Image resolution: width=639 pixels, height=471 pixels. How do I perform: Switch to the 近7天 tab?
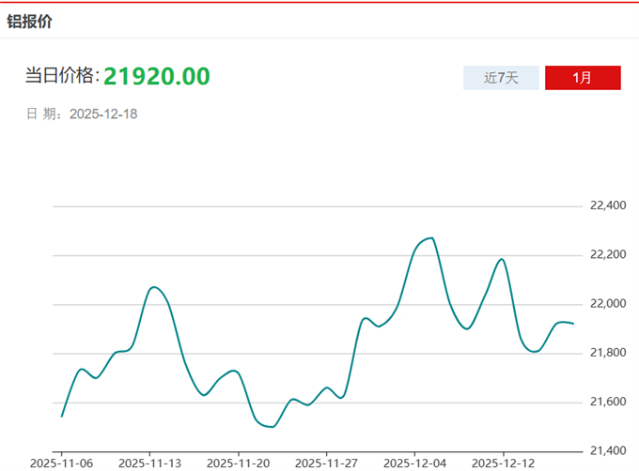(x=501, y=78)
